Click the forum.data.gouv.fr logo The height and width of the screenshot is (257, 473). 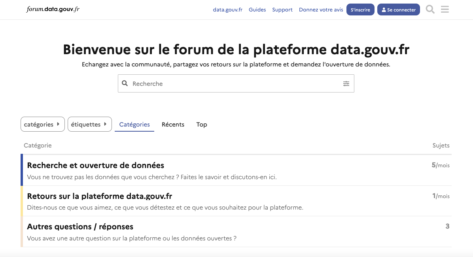click(53, 9)
